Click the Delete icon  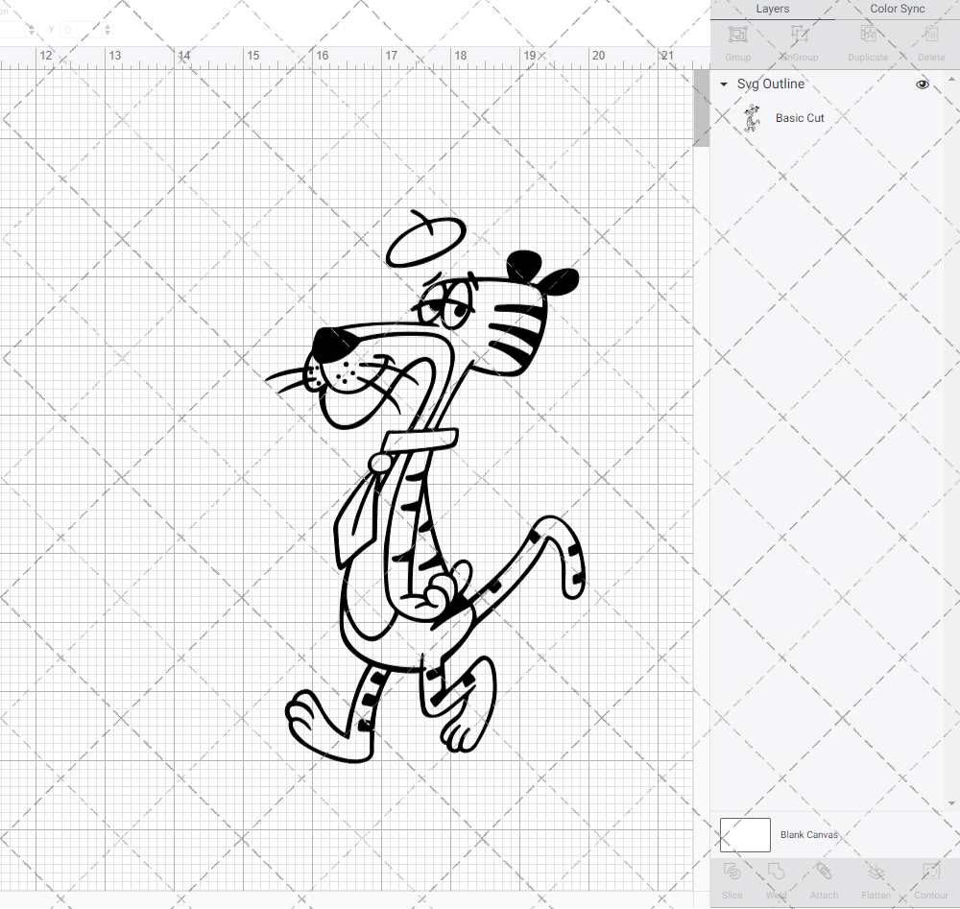point(930,40)
